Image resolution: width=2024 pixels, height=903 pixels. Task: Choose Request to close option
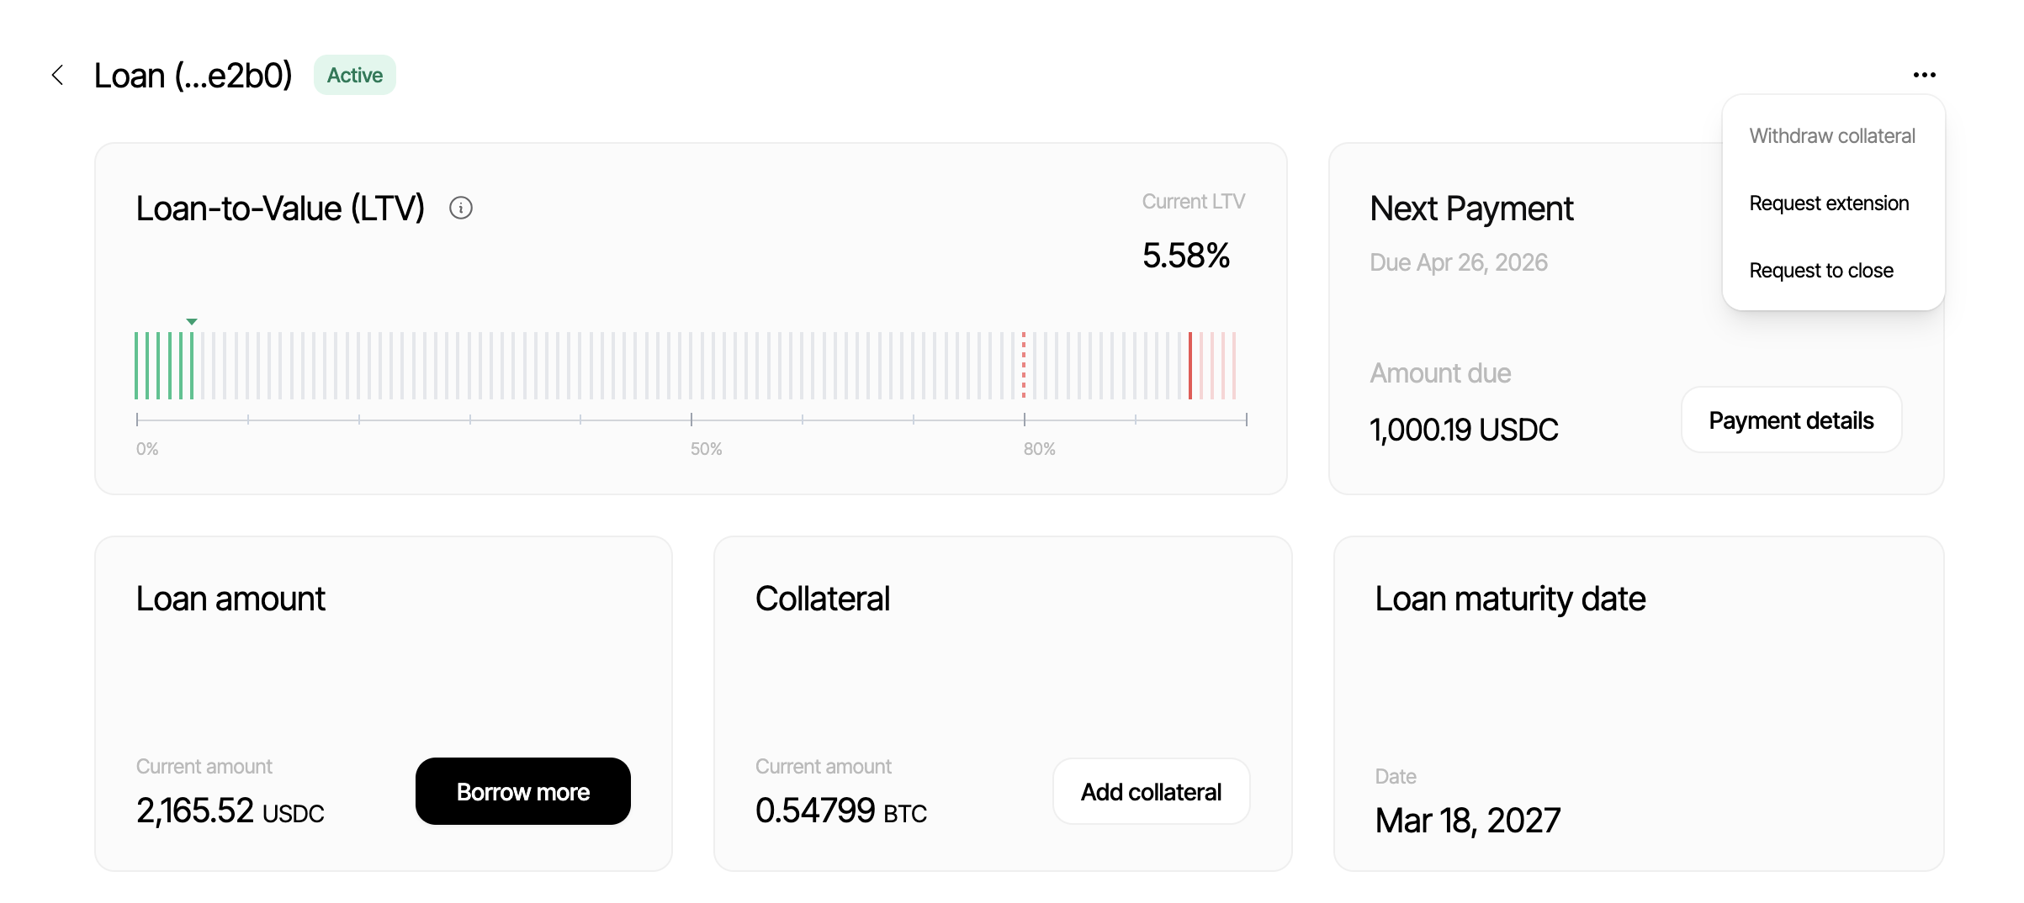pyautogui.click(x=1821, y=270)
